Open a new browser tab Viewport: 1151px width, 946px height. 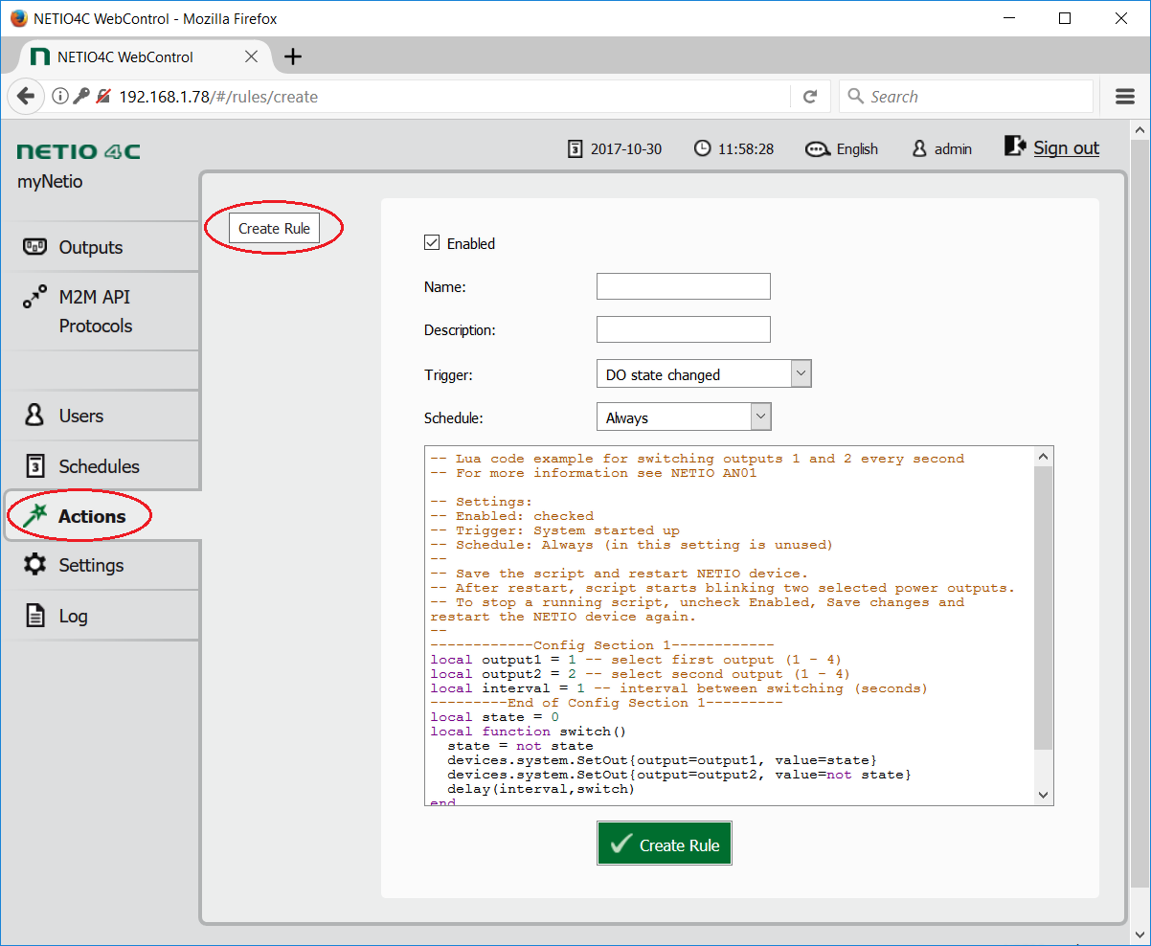tap(293, 56)
